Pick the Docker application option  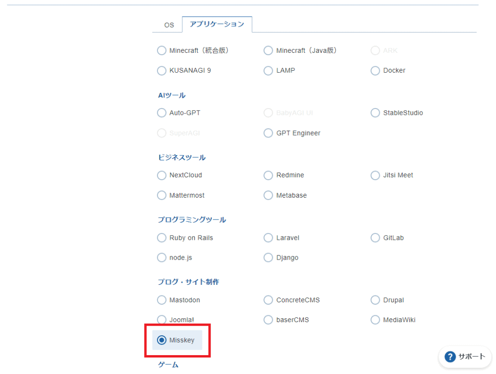tap(375, 71)
